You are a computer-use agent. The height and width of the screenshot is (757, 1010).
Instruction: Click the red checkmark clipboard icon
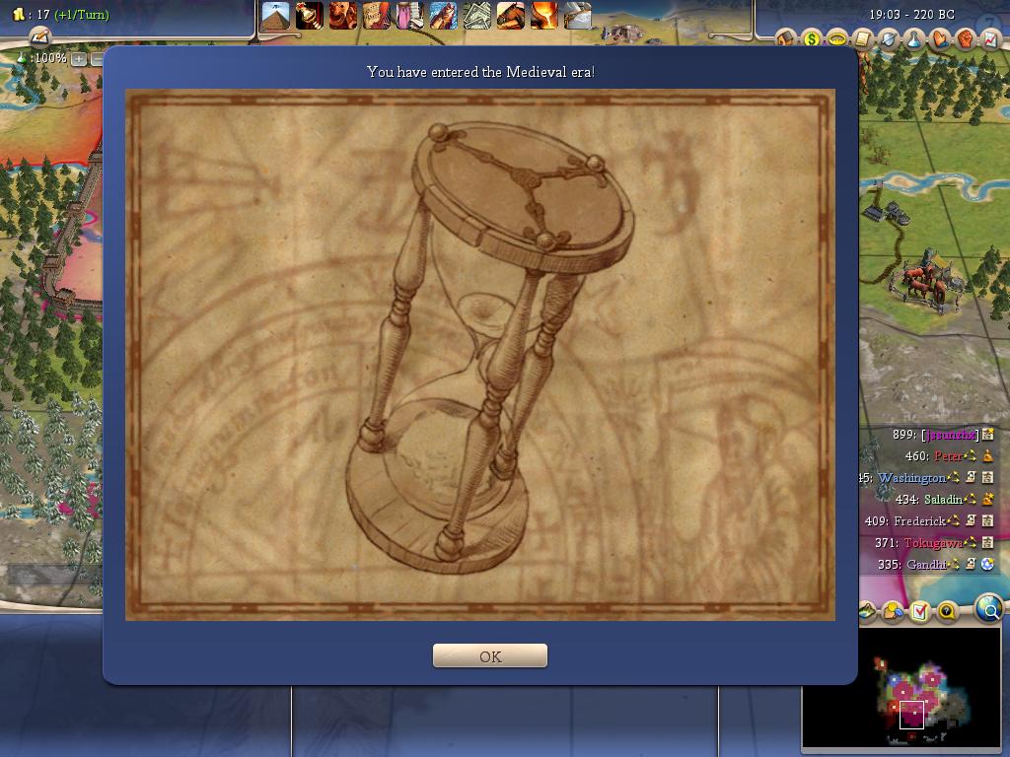tap(920, 611)
